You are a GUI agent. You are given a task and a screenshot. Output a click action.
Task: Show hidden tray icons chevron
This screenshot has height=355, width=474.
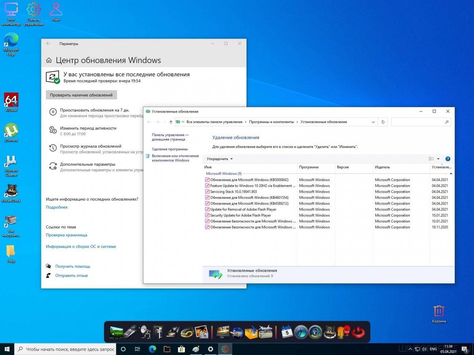pos(411,349)
